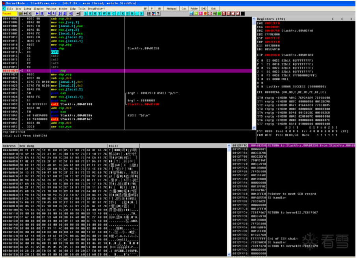Show the Memory map via the M icon
The width and height of the screenshot is (357, 258).
point(95,14)
